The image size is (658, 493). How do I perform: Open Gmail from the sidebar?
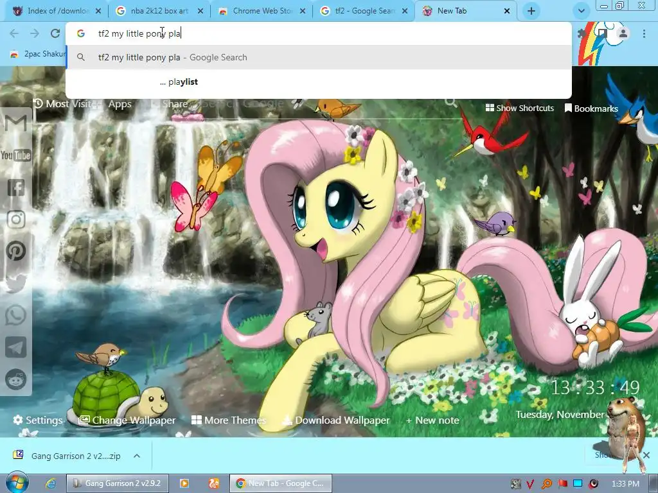point(16,123)
